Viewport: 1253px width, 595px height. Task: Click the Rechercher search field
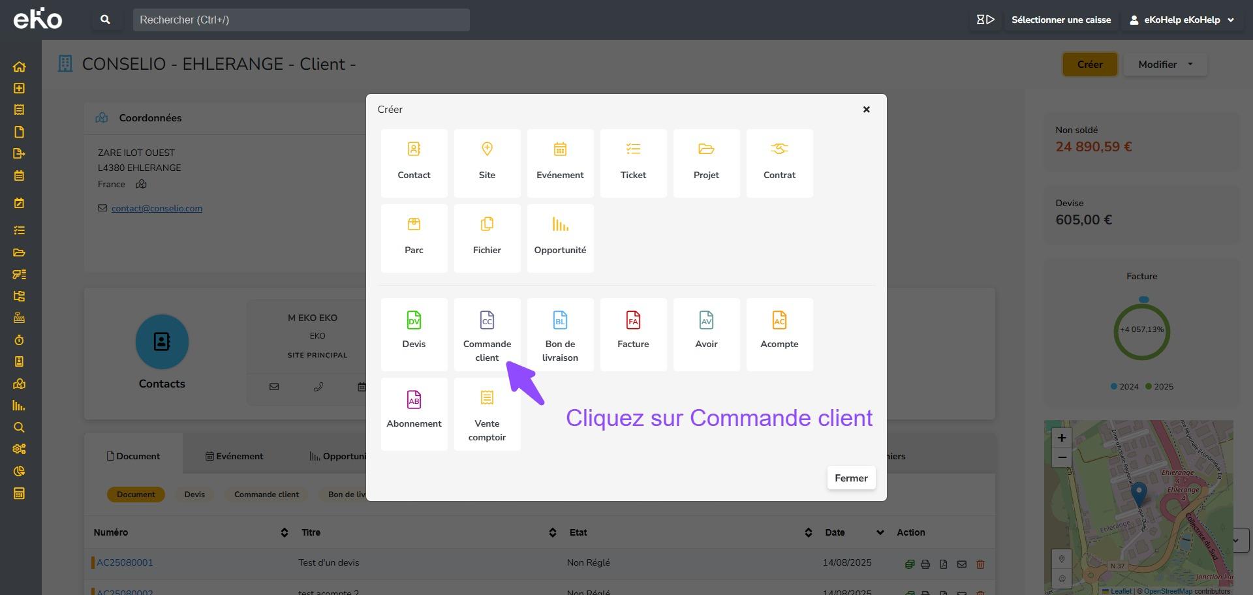[x=301, y=20]
